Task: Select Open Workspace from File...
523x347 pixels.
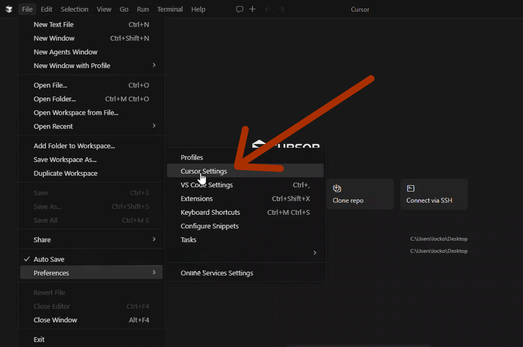Action: coord(91,113)
